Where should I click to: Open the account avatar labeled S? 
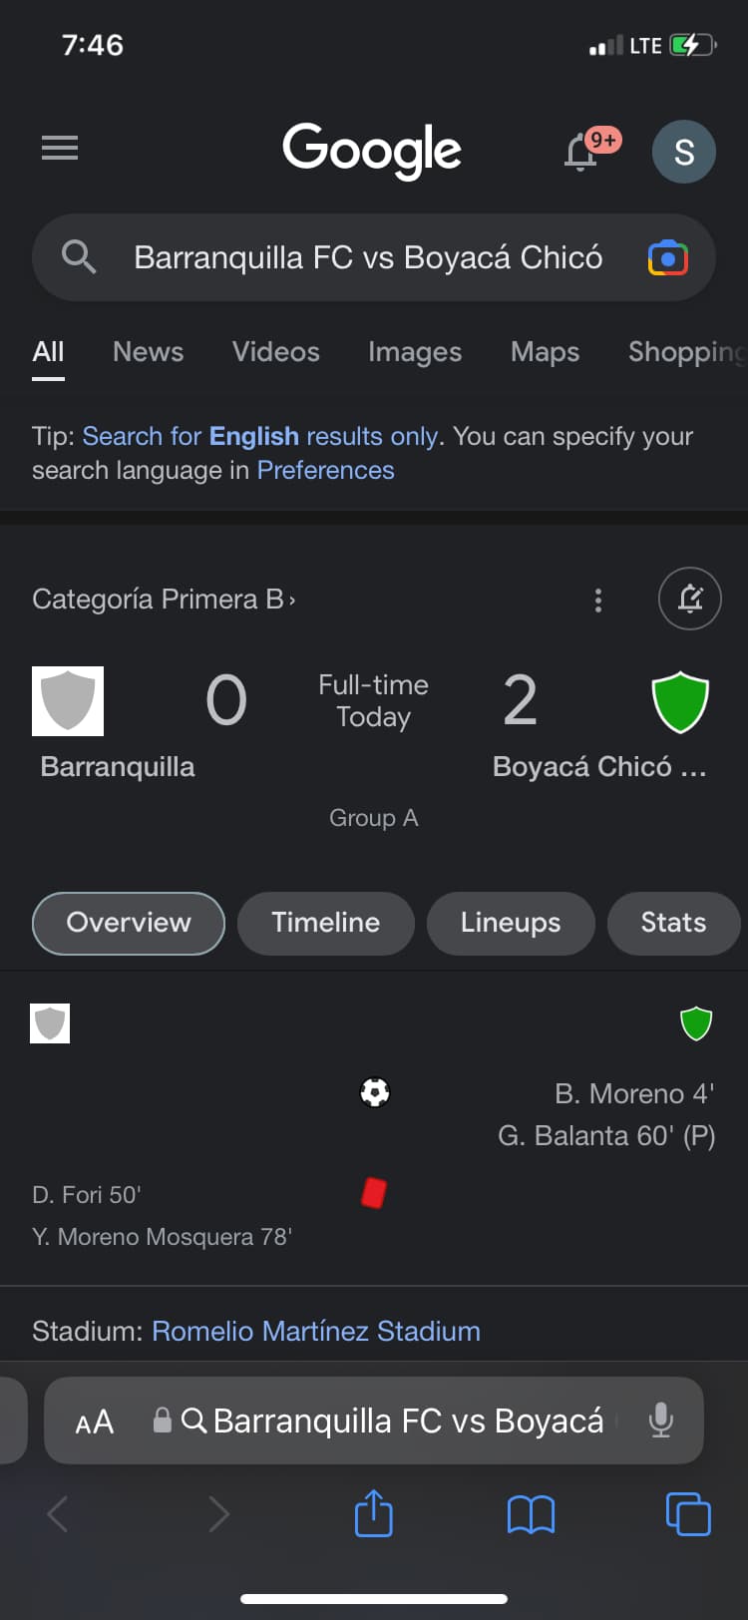[x=683, y=152]
